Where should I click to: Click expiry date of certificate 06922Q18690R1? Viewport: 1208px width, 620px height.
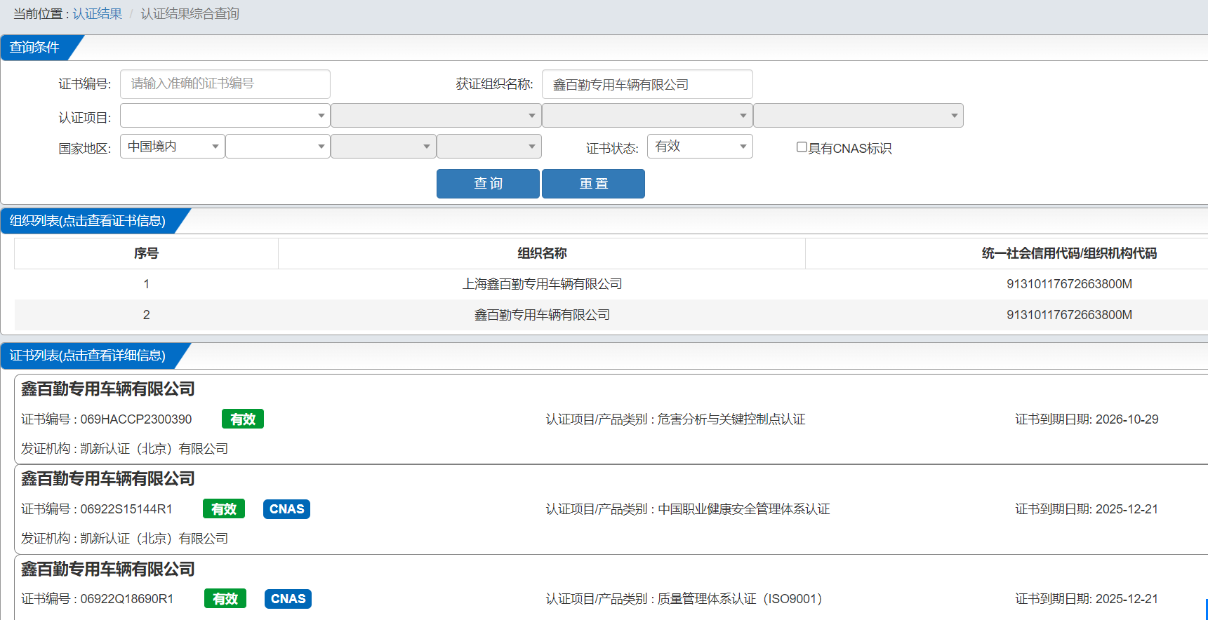1127,599
